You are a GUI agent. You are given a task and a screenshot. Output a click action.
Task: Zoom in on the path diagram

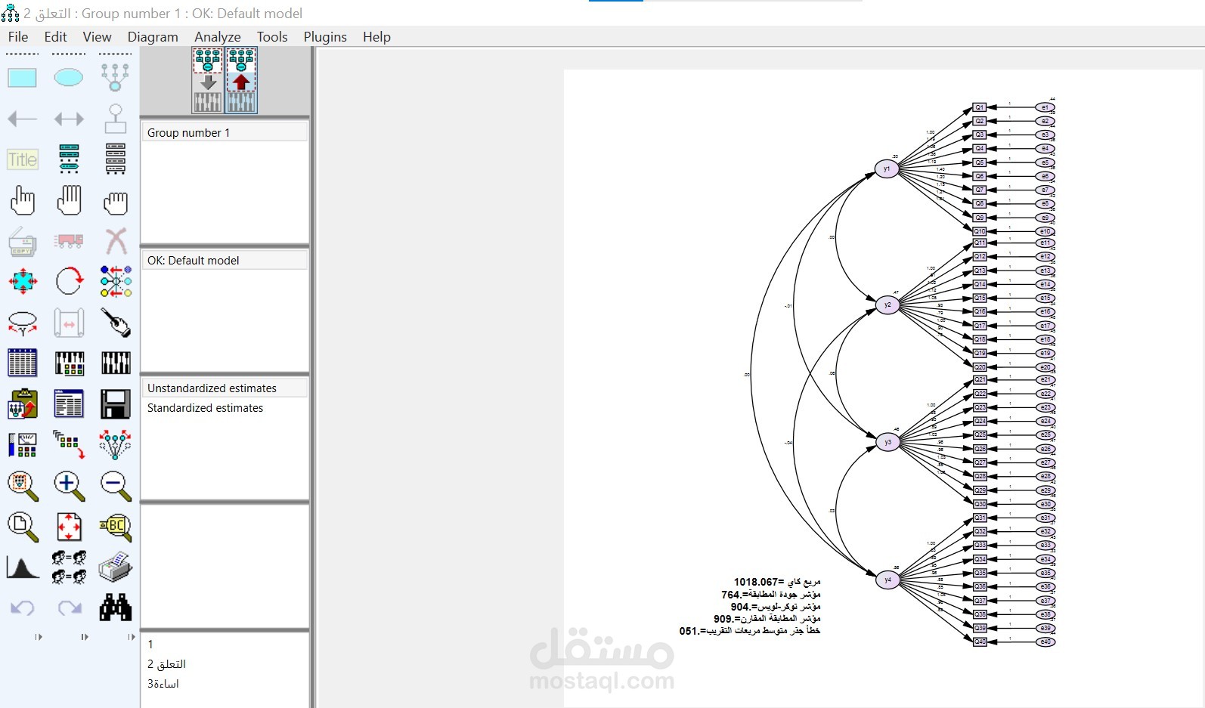(69, 486)
